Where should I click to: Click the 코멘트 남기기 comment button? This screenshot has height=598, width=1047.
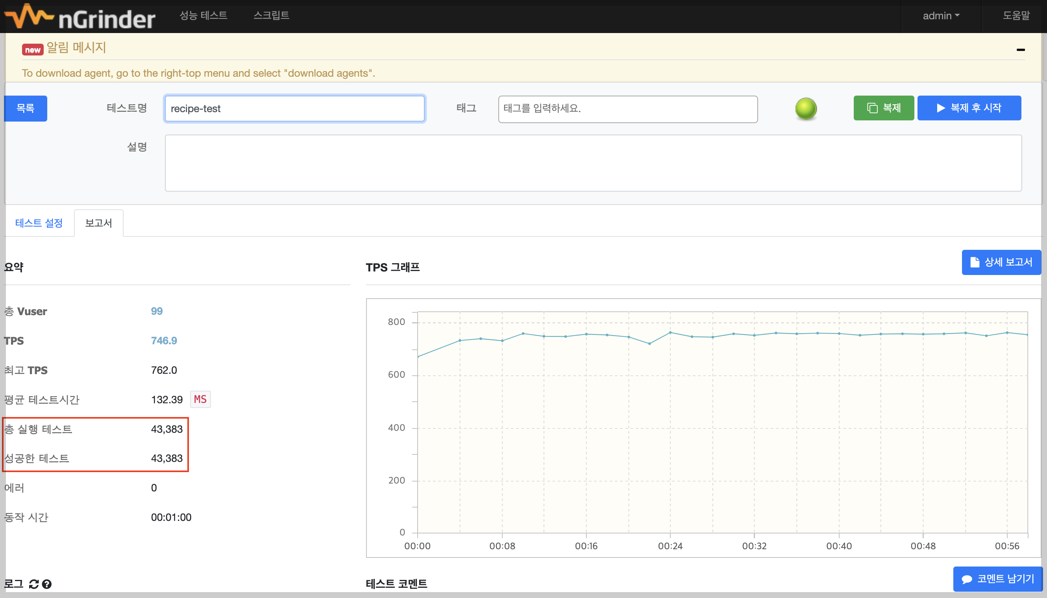click(x=998, y=579)
